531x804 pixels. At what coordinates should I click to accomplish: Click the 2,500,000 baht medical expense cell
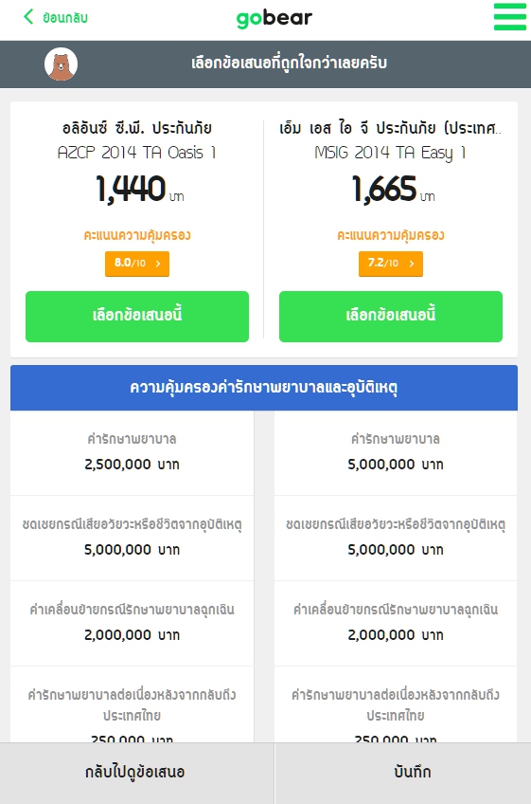[133, 453]
